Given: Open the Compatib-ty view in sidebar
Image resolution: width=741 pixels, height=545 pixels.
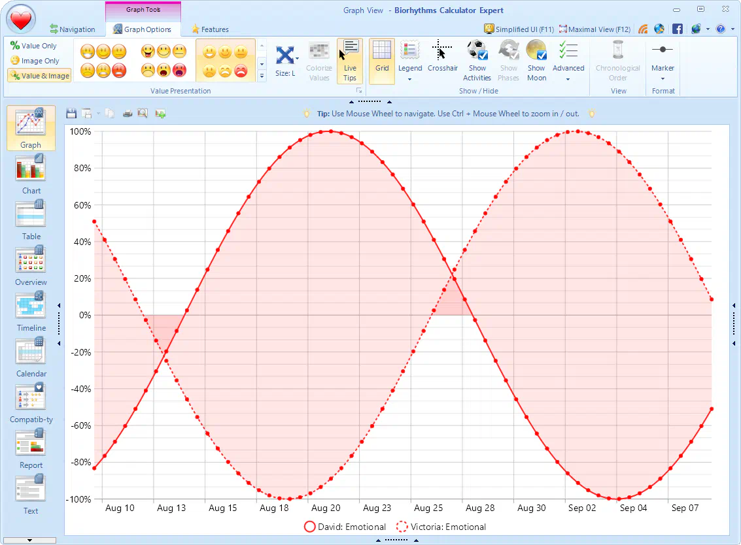Looking at the screenshot, I should [31, 403].
